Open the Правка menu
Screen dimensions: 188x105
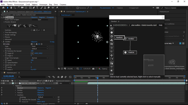[10, 5]
